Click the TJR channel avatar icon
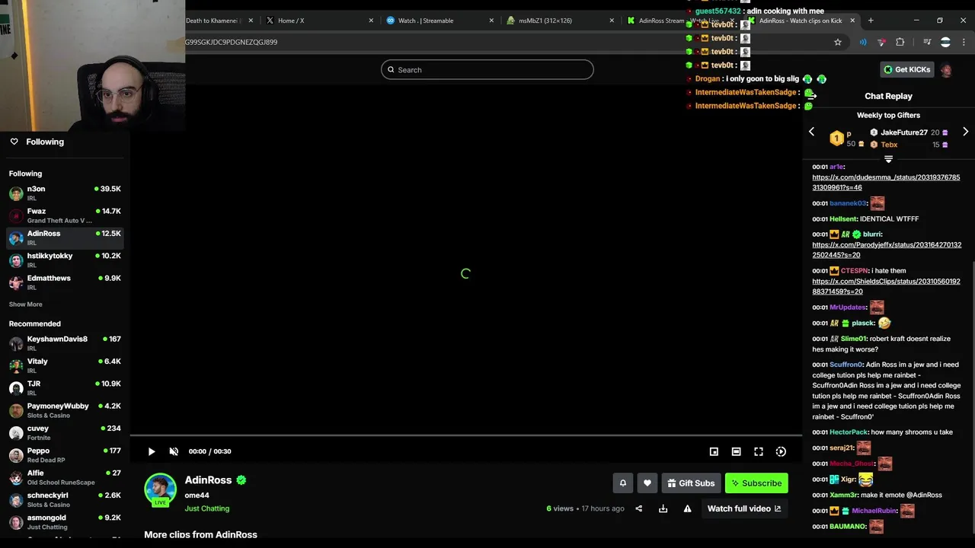This screenshot has height=548, width=975. pyautogui.click(x=16, y=388)
